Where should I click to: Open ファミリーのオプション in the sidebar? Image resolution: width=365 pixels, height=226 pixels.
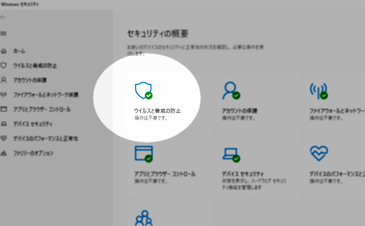33,153
